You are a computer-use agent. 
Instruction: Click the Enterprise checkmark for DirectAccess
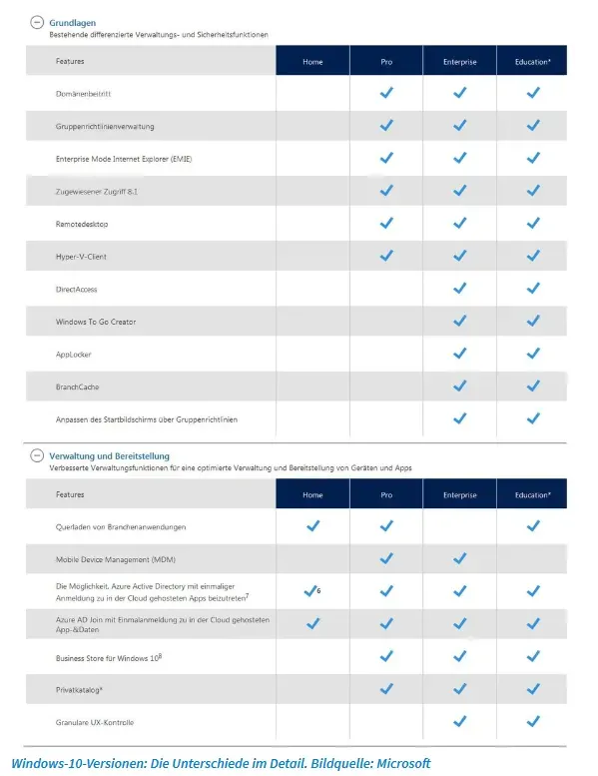coord(460,289)
